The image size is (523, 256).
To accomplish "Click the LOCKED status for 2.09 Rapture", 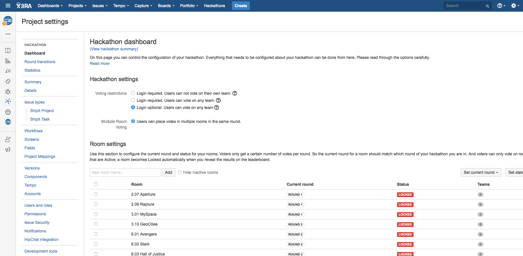I will pos(405,205).
